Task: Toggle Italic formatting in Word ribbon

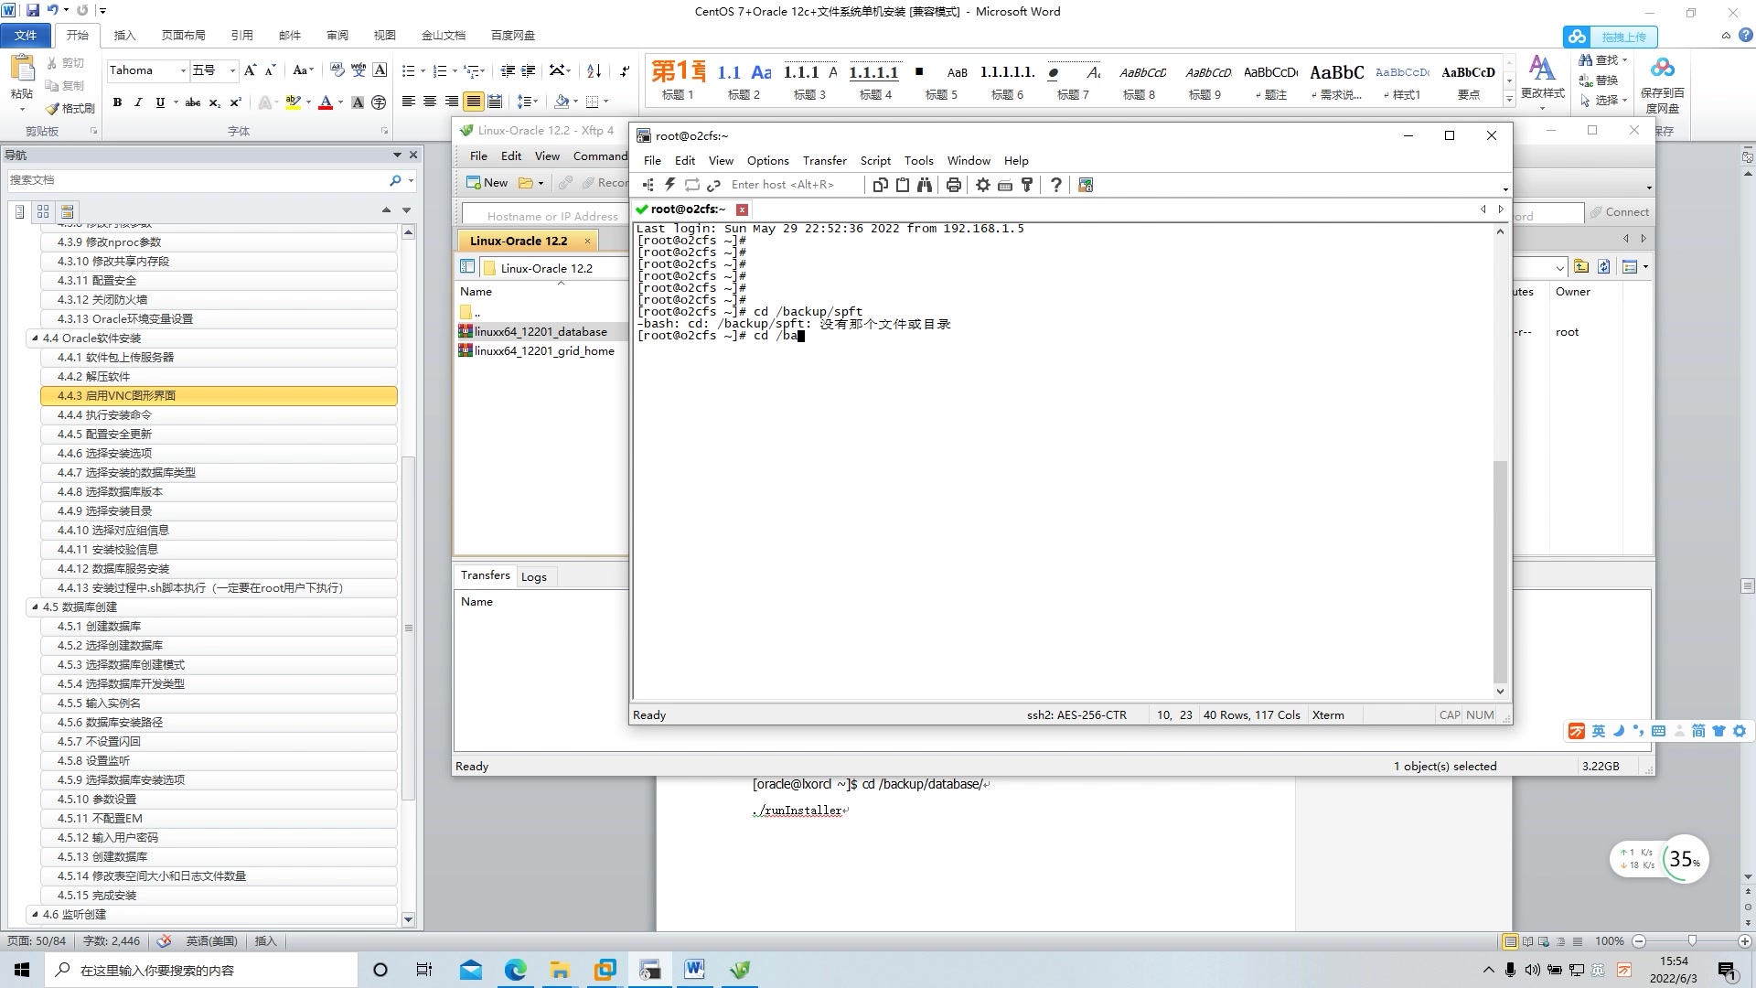Action: [x=138, y=102]
